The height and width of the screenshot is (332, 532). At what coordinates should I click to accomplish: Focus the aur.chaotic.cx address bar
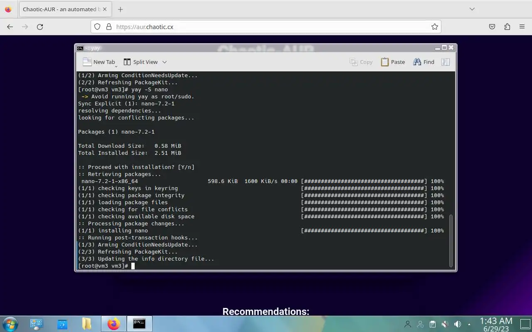click(x=266, y=27)
